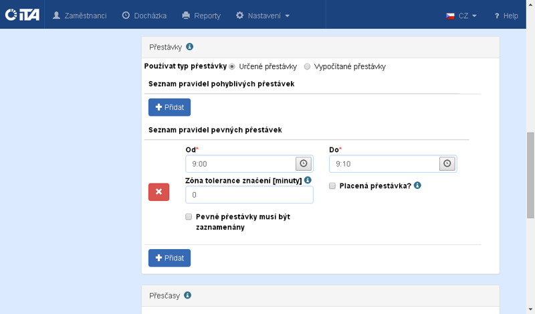Go to the Docházka section
The image size is (535, 314).
pyautogui.click(x=144, y=15)
